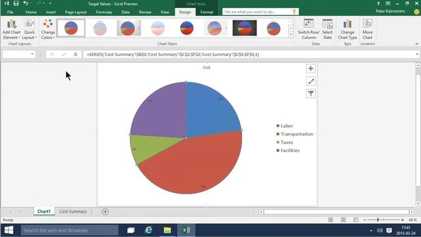
Task: Switch to the Home tab
Action: tap(31, 12)
